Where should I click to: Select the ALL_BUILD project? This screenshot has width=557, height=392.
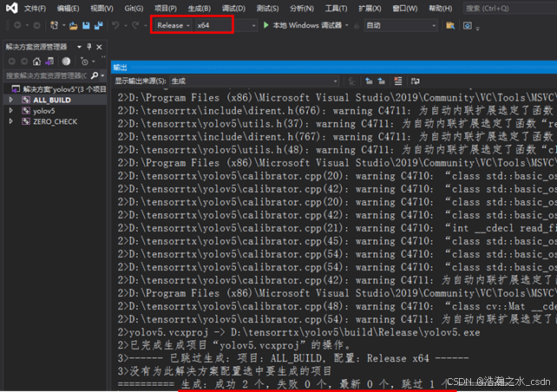click(52, 100)
